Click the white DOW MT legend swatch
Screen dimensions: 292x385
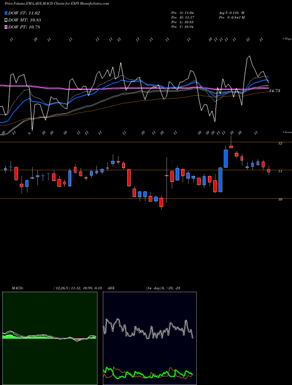pyautogui.click(x=6, y=20)
